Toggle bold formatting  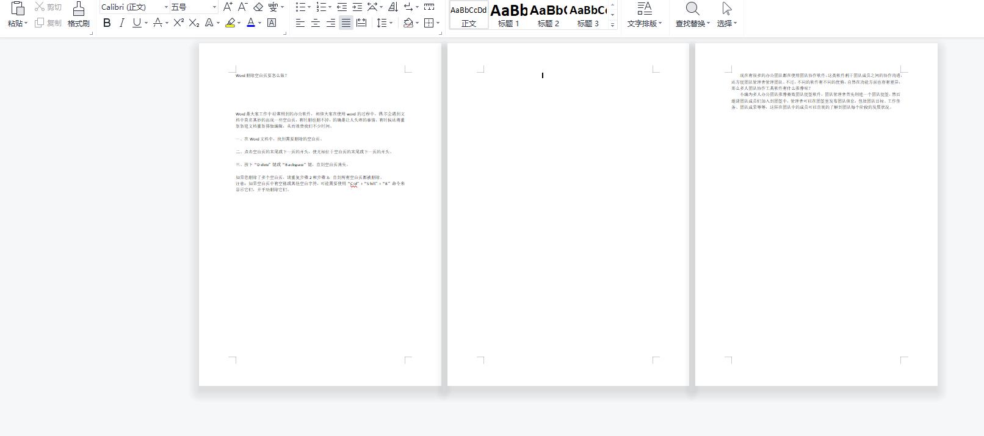pos(107,23)
